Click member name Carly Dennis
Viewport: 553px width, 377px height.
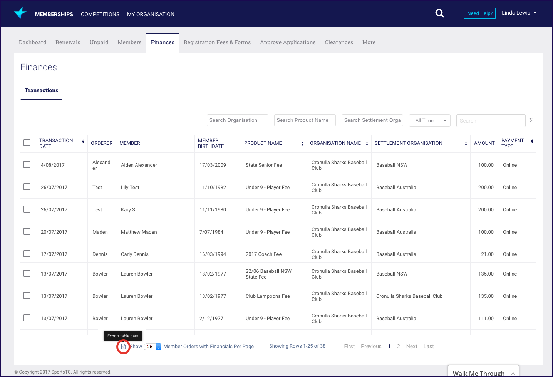pyautogui.click(x=135, y=254)
